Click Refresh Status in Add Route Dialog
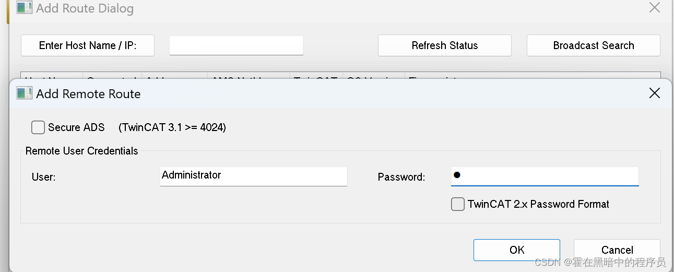The height and width of the screenshot is (272, 674). tap(445, 45)
